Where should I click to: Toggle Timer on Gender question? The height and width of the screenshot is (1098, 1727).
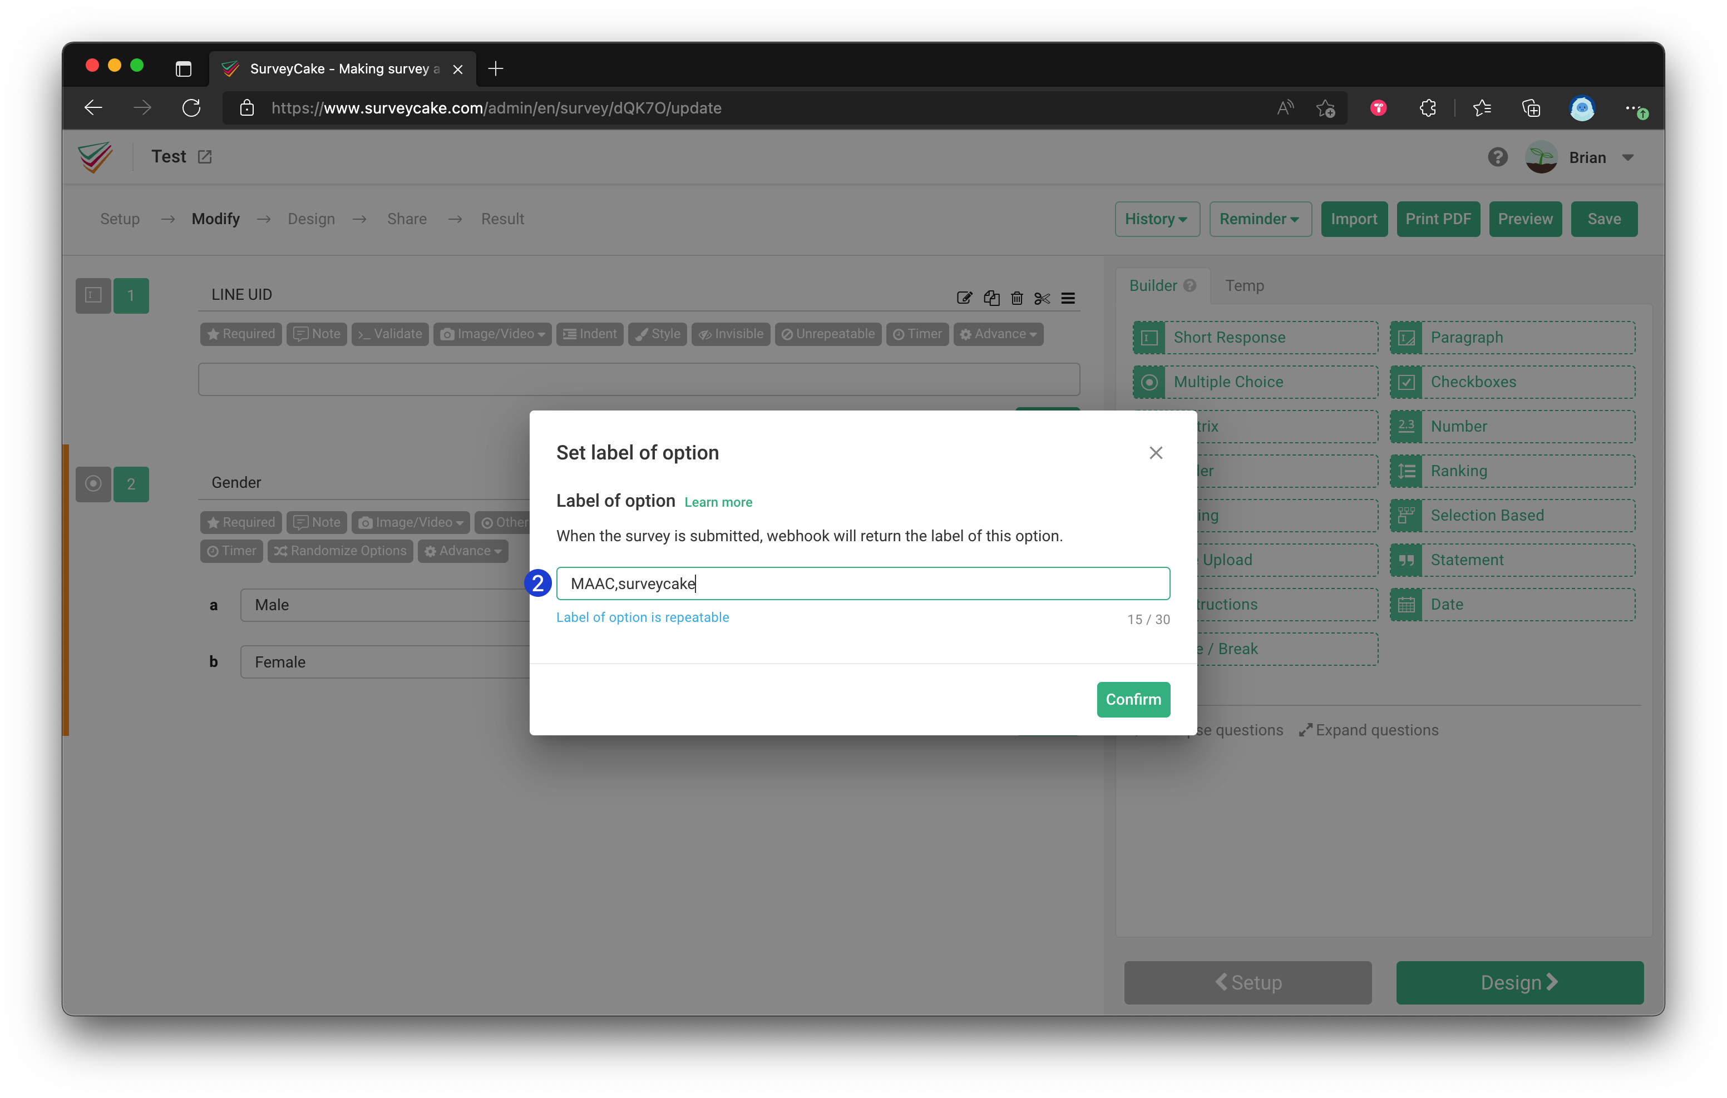(231, 551)
